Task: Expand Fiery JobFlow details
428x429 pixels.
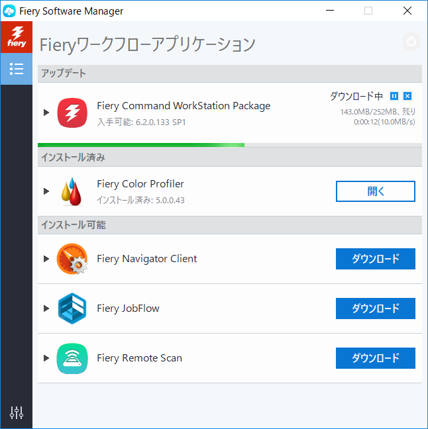Action: coord(46,309)
